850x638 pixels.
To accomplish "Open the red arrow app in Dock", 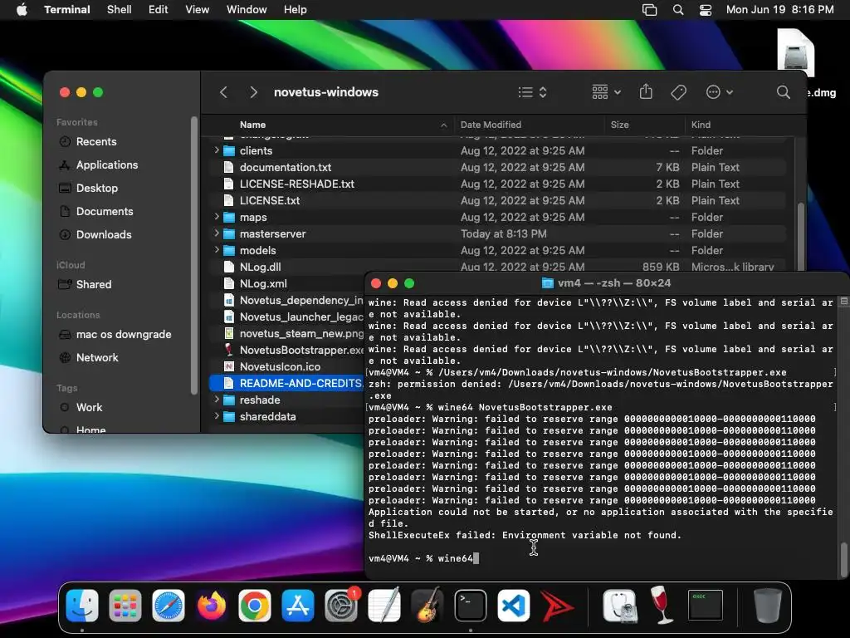I will (x=557, y=606).
